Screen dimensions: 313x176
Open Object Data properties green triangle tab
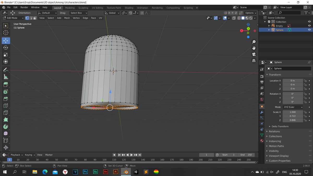pyautogui.click(x=262, y=135)
